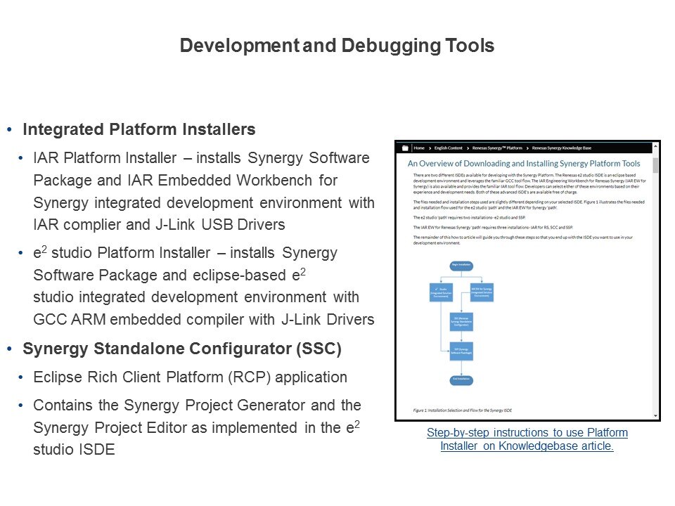Click the SSP Synergy Software Package flowchart box
675x506 pixels.
click(461, 351)
